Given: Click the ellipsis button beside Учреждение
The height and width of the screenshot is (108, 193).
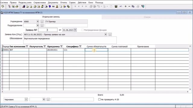Looking at the screenshot, I should (x=42, y=22).
